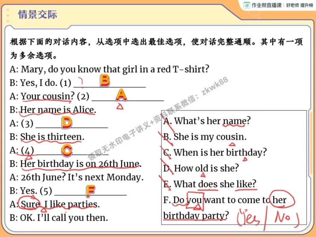The width and height of the screenshot is (316, 237).
Task: Click line 'Her birthday is on 26th June.'
Action: point(75,164)
